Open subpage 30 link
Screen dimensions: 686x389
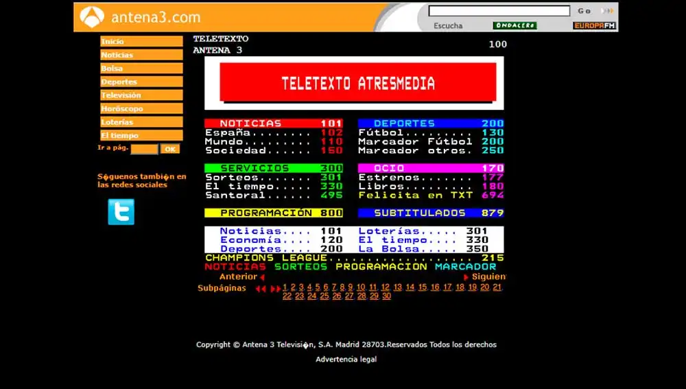click(386, 296)
